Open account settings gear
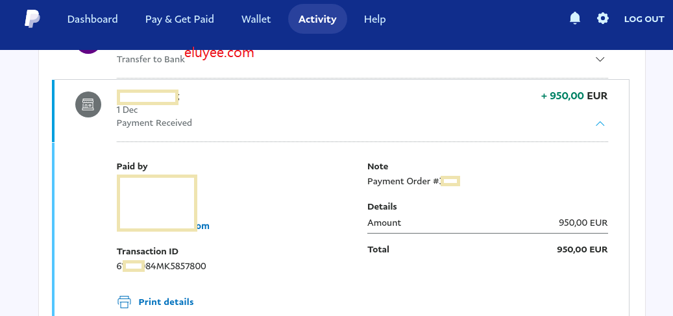This screenshot has height=316, width=673. 603,19
